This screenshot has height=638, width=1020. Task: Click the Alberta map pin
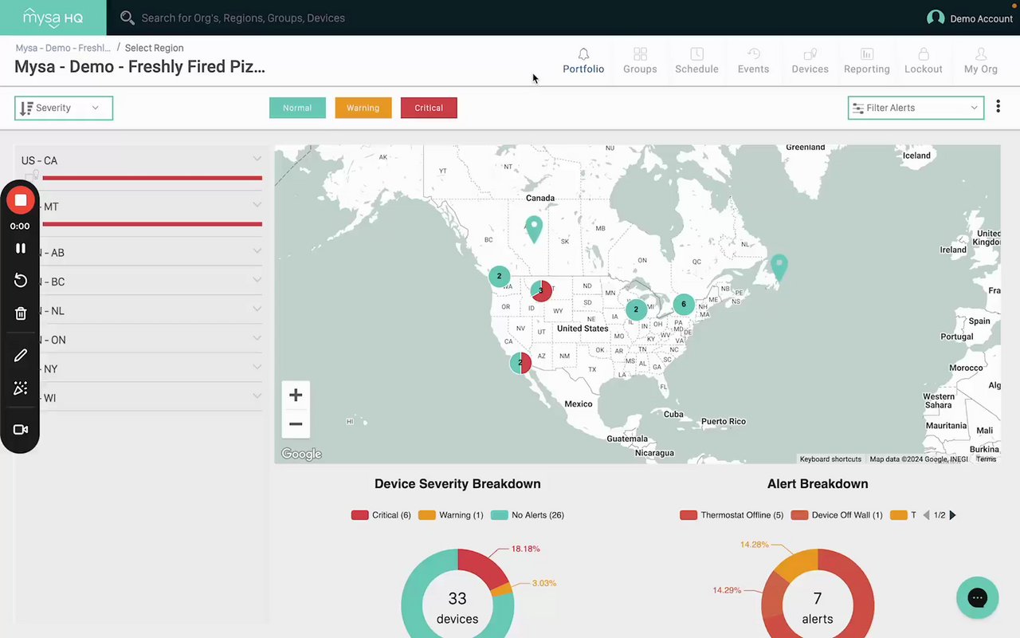pos(534,229)
